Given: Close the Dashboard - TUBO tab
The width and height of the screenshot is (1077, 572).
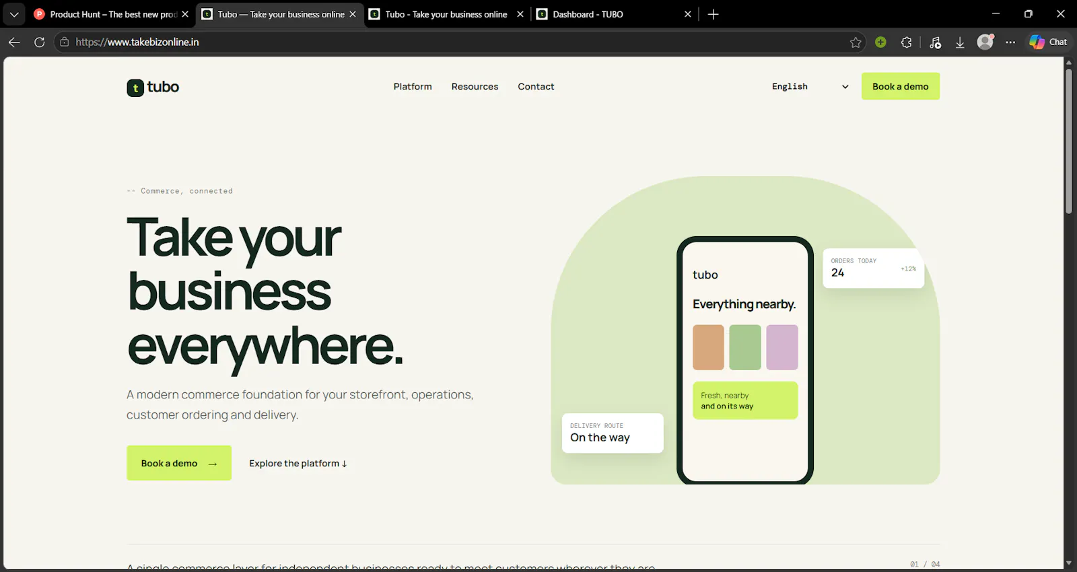Looking at the screenshot, I should [x=687, y=14].
